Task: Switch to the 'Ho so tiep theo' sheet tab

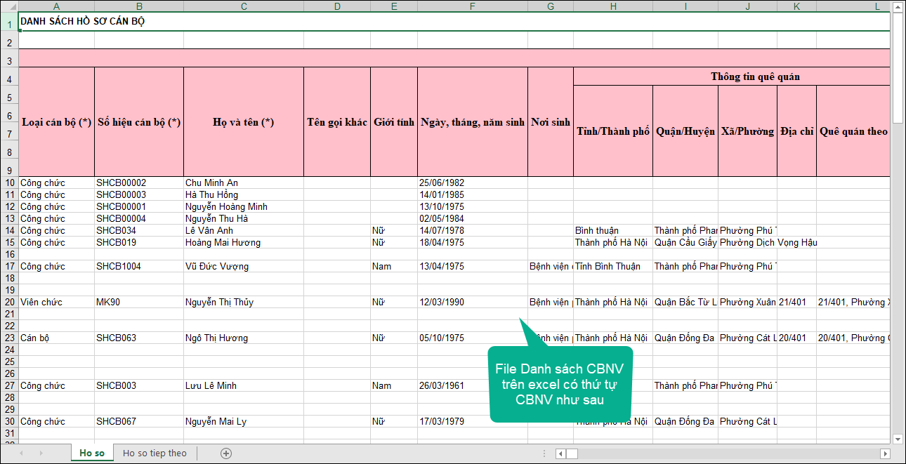Action: pyautogui.click(x=155, y=453)
